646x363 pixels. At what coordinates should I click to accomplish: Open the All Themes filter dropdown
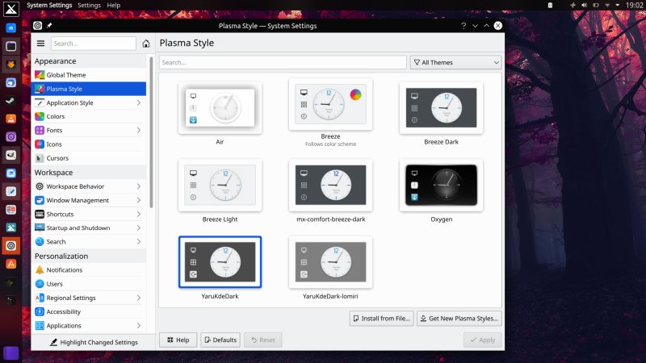click(x=455, y=62)
